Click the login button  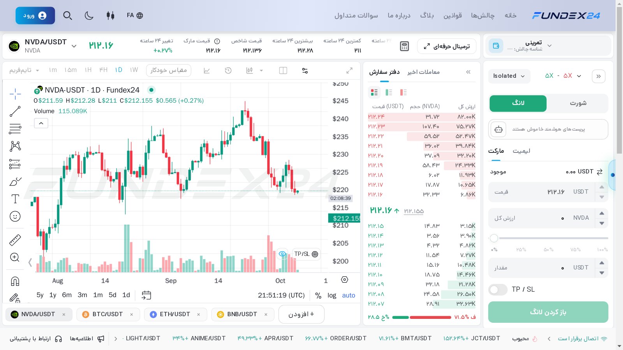(35, 16)
